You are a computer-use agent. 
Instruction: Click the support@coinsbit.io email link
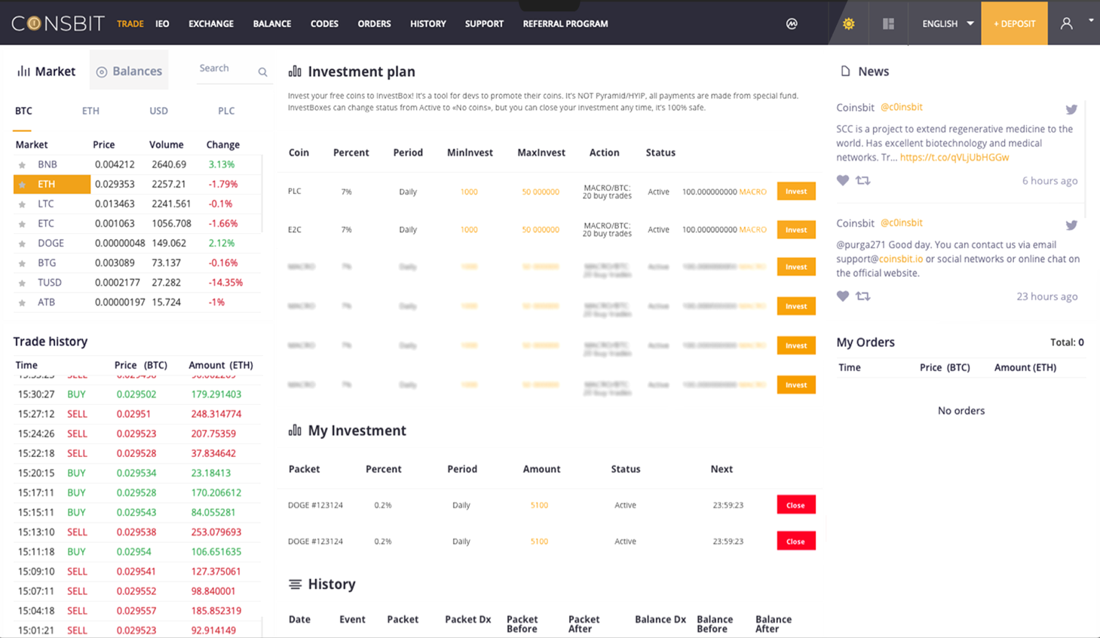click(x=880, y=259)
